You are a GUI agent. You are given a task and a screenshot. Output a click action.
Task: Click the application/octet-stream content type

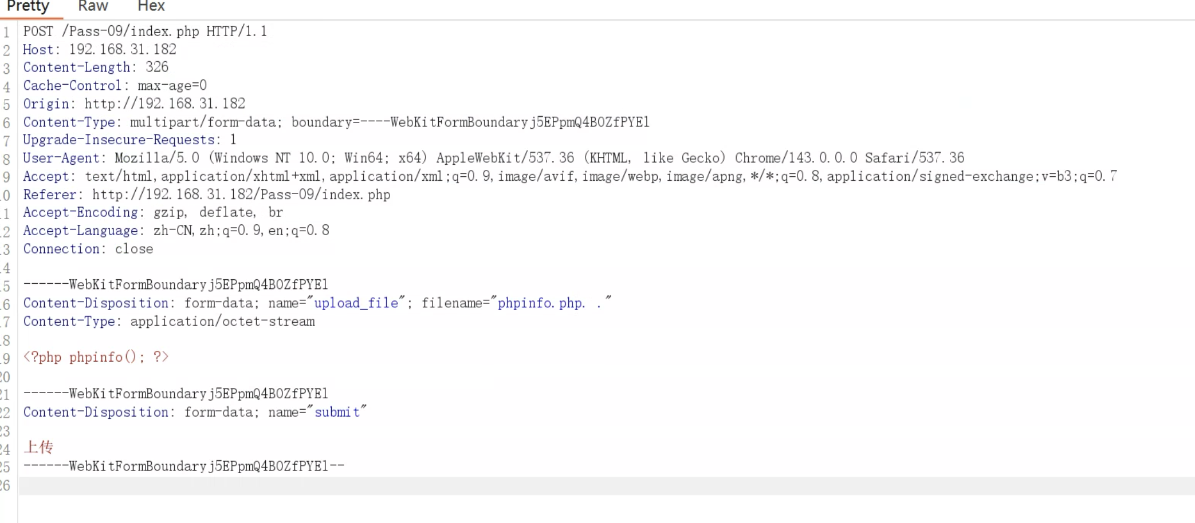click(222, 321)
